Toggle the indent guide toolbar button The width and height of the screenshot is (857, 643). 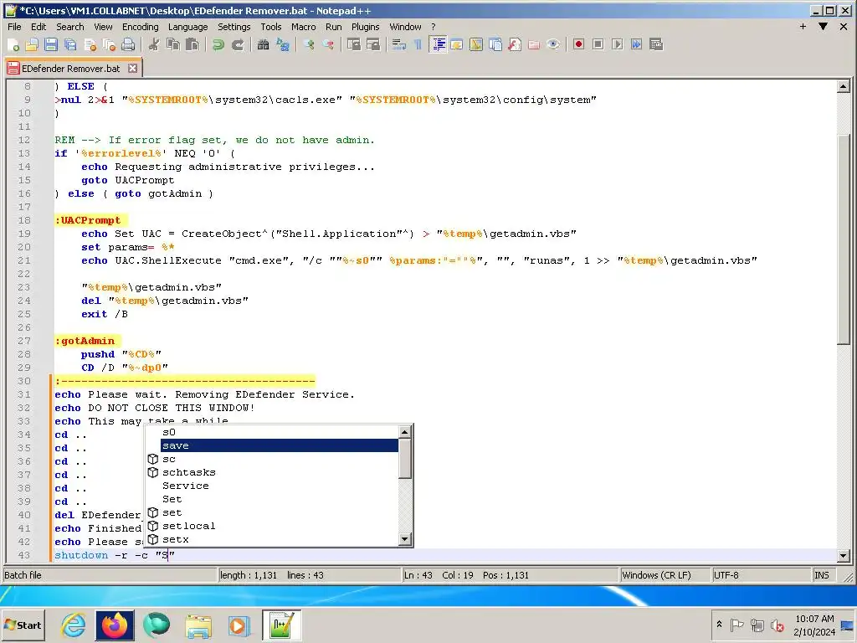[438, 45]
